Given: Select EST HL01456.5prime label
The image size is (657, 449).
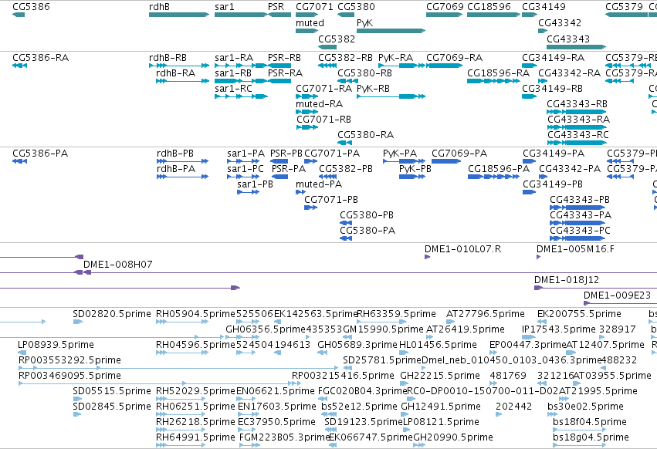Looking at the screenshot, I should (x=438, y=345).
